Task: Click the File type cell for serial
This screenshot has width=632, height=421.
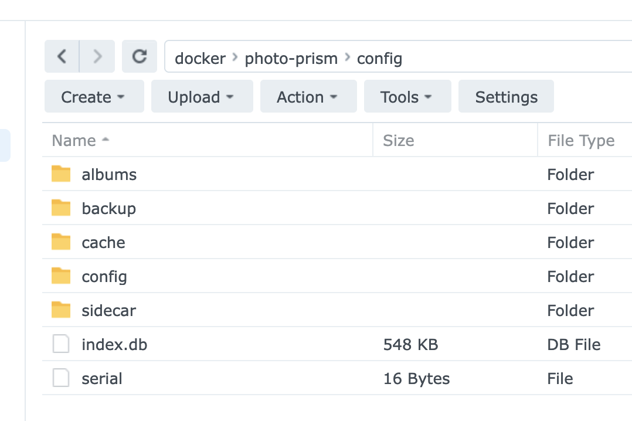Action: click(x=560, y=378)
